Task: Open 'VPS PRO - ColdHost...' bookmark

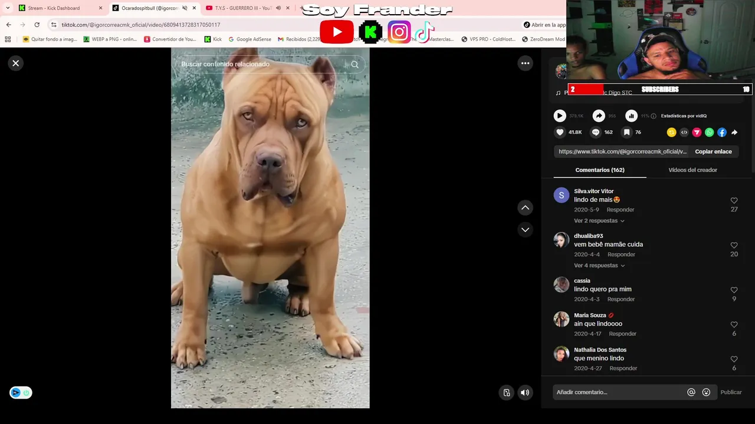Action: pos(488,39)
